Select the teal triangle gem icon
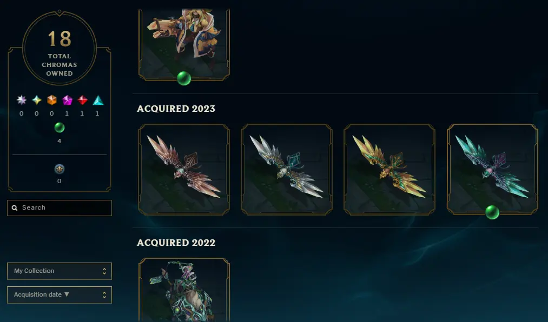 [98, 100]
